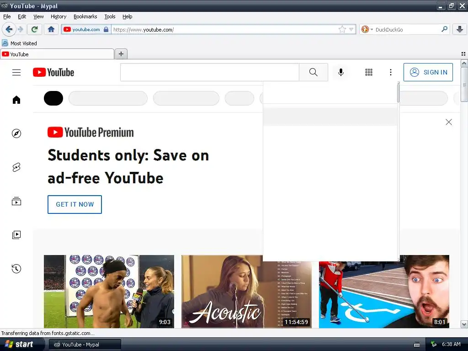Click the browser Back arrow button
The height and width of the screenshot is (351, 468).
[x=9, y=29]
